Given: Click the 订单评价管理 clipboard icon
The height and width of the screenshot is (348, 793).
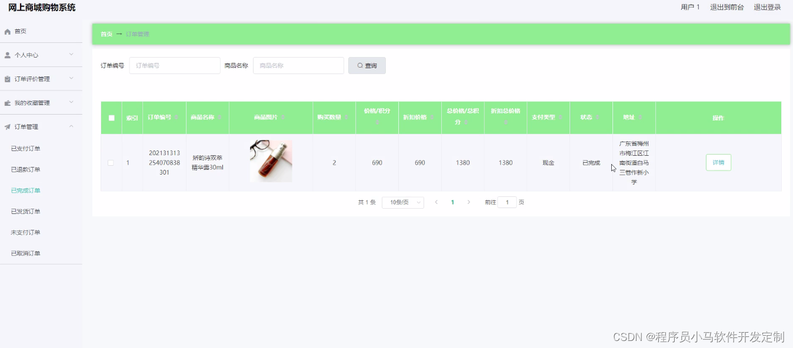Looking at the screenshot, I should click(x=7, y=79).
